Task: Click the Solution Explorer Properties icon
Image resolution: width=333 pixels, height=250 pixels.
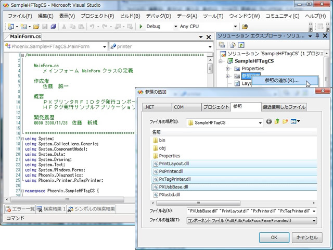Action: click(222, 45)
